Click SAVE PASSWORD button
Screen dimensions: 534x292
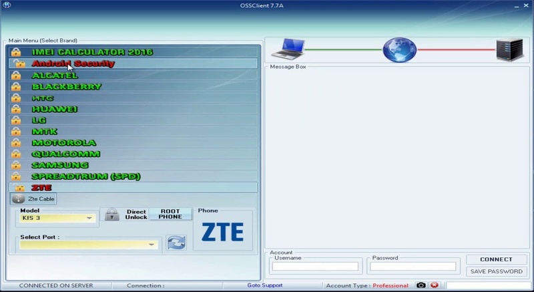(496, 271)
